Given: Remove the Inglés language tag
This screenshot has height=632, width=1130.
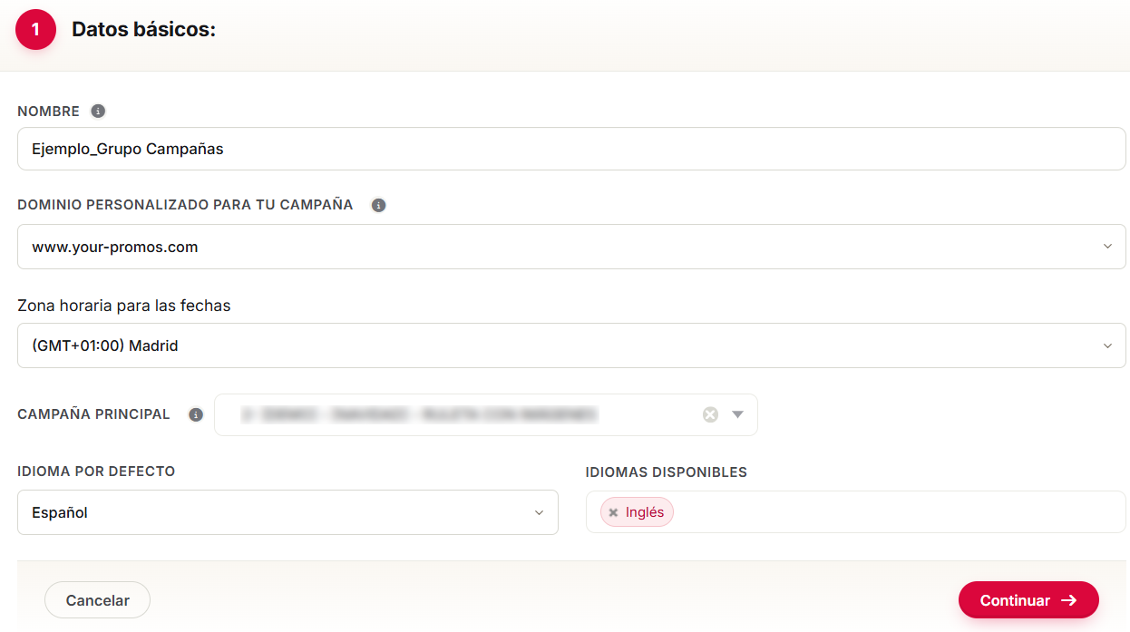Looking at the screenshot, I should coord(613,512).
